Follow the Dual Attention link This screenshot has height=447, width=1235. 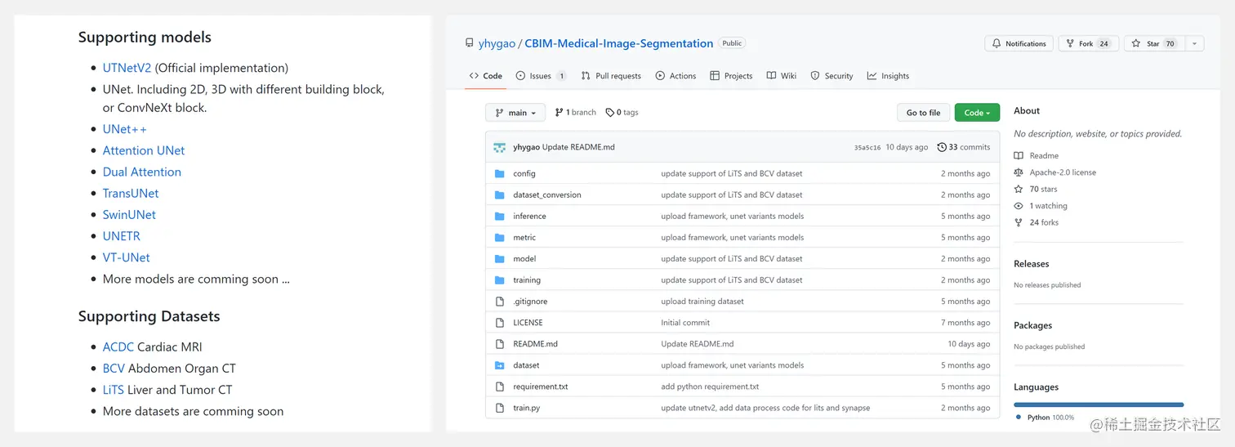[142, 172]
